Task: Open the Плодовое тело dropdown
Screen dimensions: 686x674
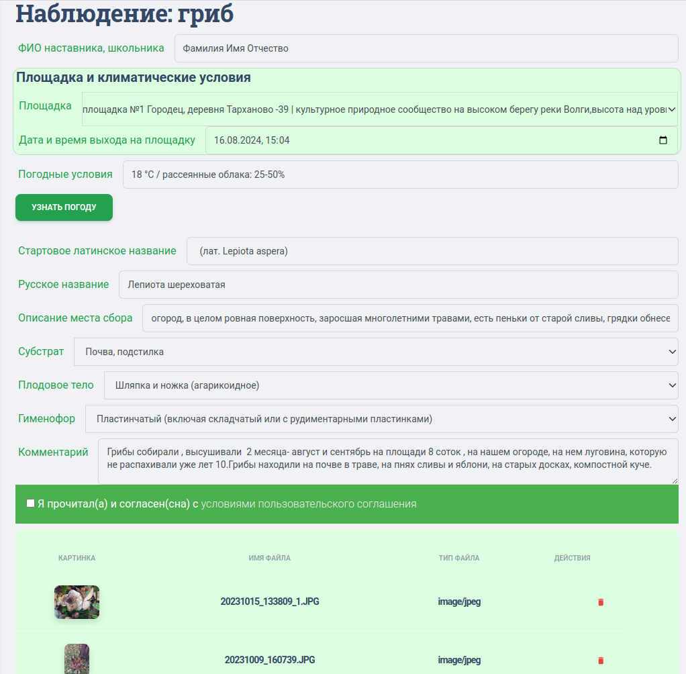Action: tap(391, 385)
